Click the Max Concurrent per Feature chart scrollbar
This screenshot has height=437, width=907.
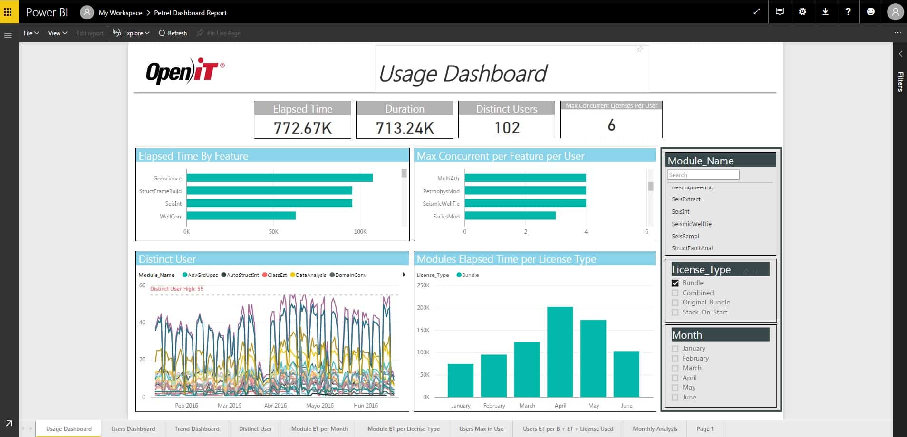(651, 186)
